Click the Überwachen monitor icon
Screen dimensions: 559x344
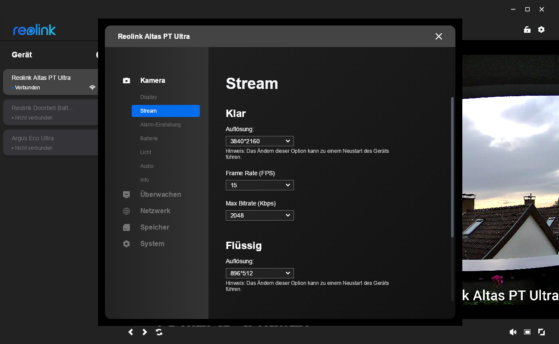pyautogui.click(x=126, y=195)
